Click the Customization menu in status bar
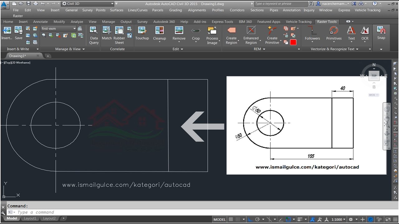 pyautogui.click(x=395, y=219)
